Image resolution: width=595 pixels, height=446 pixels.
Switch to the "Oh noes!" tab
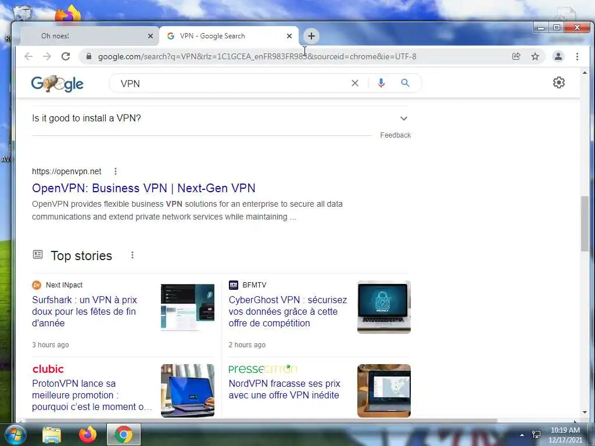89,36
